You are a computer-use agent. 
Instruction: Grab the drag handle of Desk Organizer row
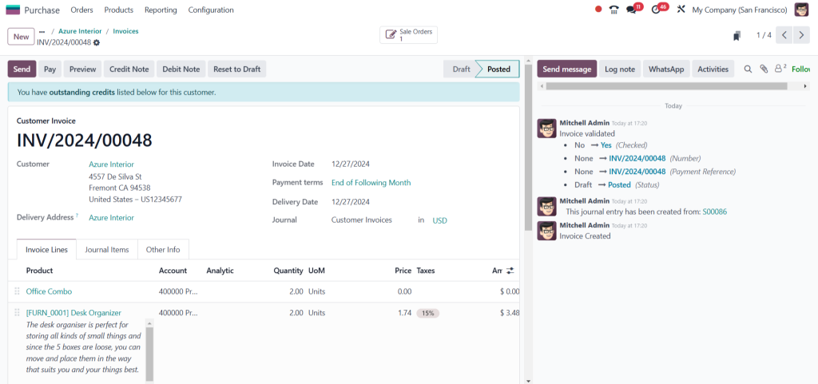pyautogui.click(x=17, y=313)
